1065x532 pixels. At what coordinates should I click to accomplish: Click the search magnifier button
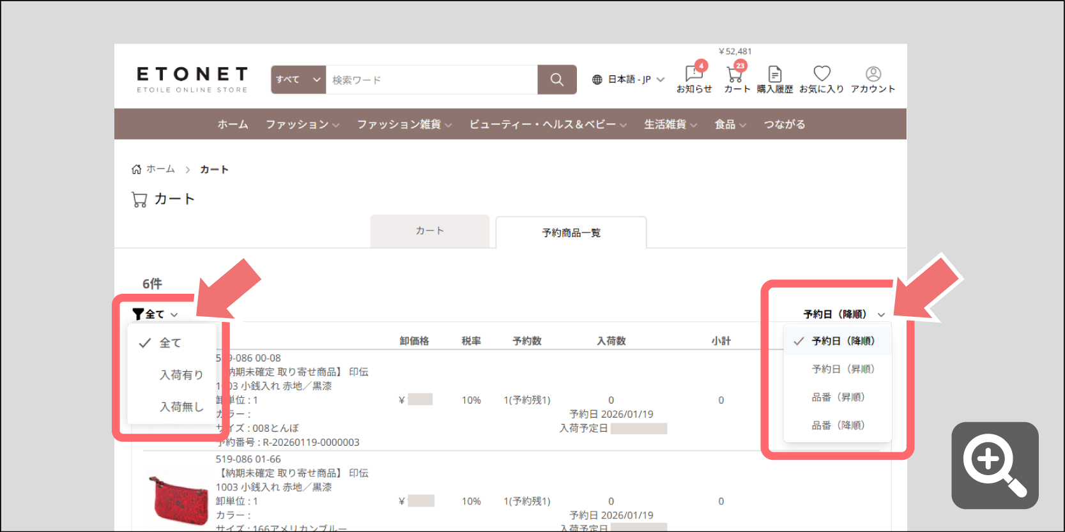(557, 79)
